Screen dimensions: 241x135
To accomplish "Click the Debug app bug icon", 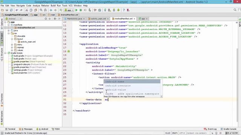I will pyautogui.click(x=81, y=10).
